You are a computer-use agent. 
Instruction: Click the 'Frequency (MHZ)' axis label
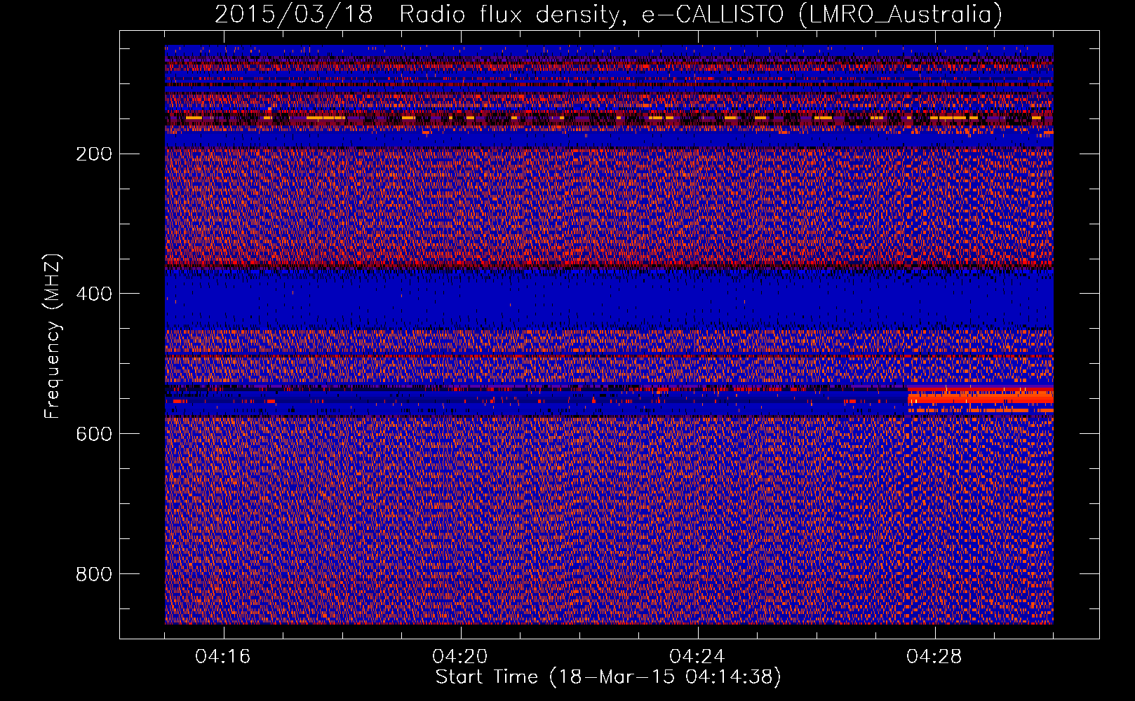pyautogui.click(x=53, y=336)
